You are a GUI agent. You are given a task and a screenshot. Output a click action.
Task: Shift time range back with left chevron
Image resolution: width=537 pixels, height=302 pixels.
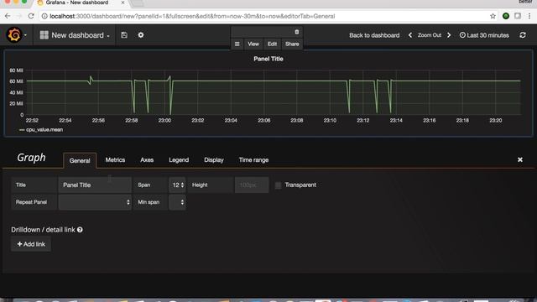pyautogui.click(x=410, y=35)
